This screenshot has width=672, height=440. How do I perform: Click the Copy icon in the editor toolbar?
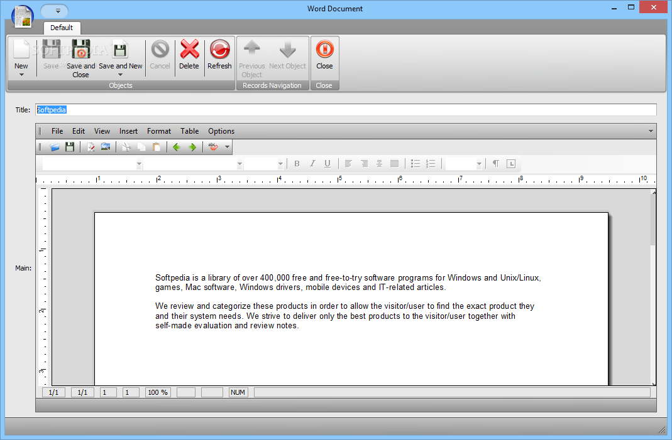141,148
